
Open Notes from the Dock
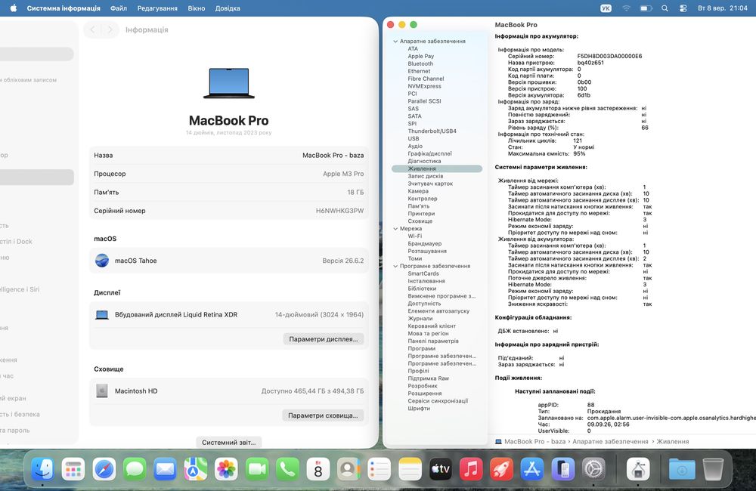pos(410,469)
